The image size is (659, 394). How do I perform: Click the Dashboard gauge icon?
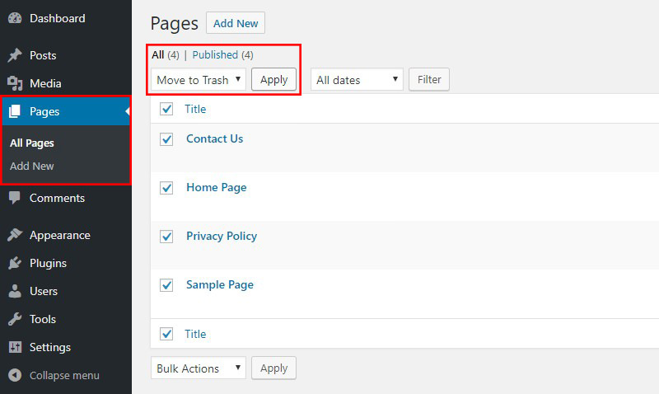(15, 18)
